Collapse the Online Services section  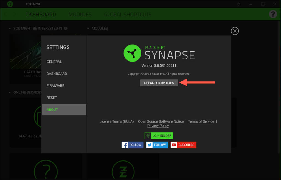point(10,92)
